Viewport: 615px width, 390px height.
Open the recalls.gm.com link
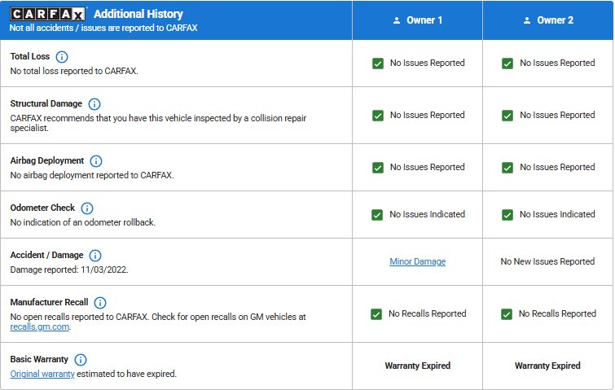40,327
